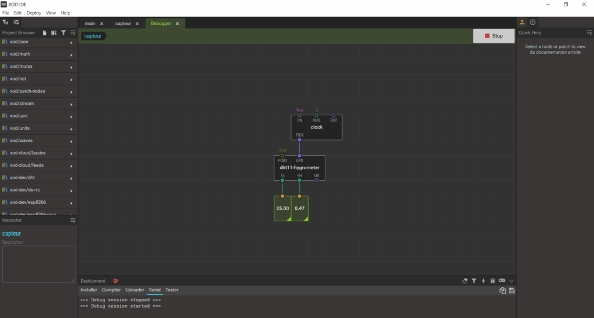Viewport: 594px width, 318px height.
Task: Clear the log with the eraser icon
Action: click(465, 280)
